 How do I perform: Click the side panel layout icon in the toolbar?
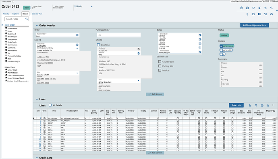tap(259, 14)
